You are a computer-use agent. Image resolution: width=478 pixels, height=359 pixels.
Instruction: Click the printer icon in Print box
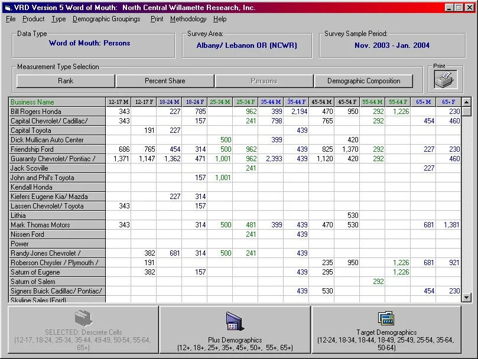446,80
